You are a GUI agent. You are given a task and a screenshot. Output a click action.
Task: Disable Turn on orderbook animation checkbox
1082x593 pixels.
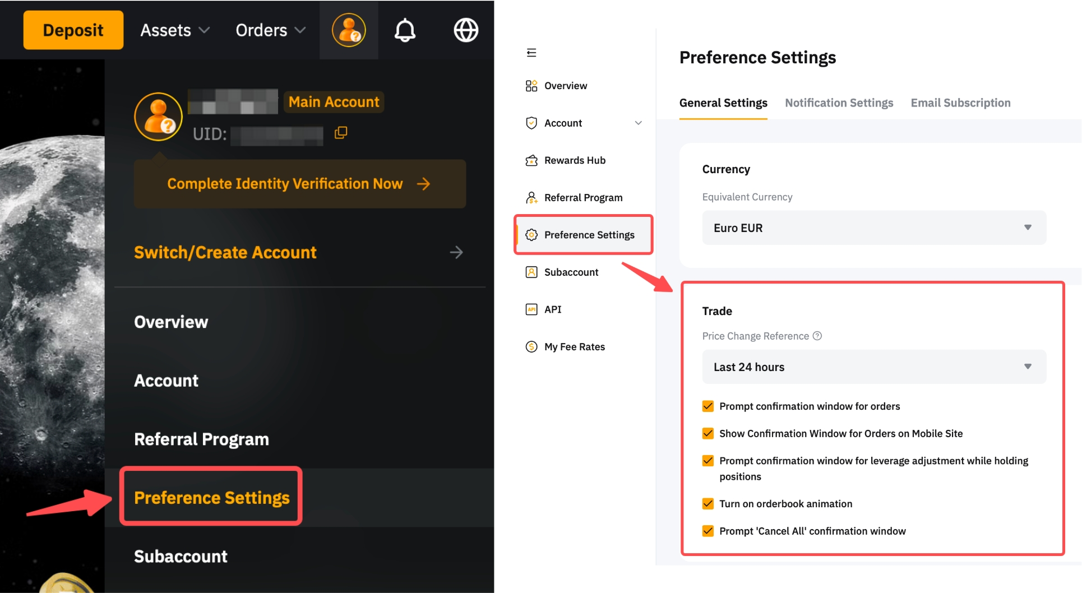[708, 504]
